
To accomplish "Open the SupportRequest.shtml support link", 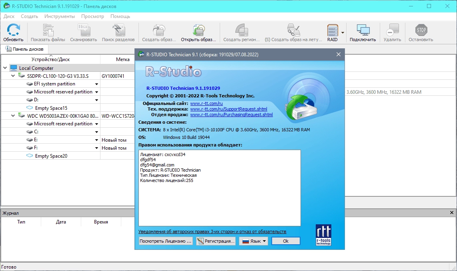I will pos(228,109).
